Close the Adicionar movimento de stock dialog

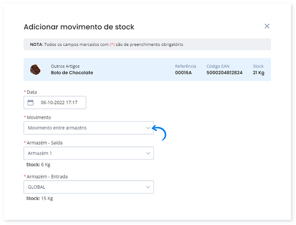coord(267,26)
